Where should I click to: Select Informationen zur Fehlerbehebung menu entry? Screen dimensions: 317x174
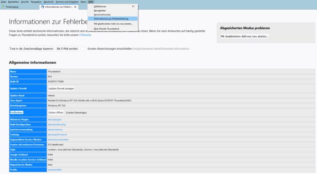point(113,19)
